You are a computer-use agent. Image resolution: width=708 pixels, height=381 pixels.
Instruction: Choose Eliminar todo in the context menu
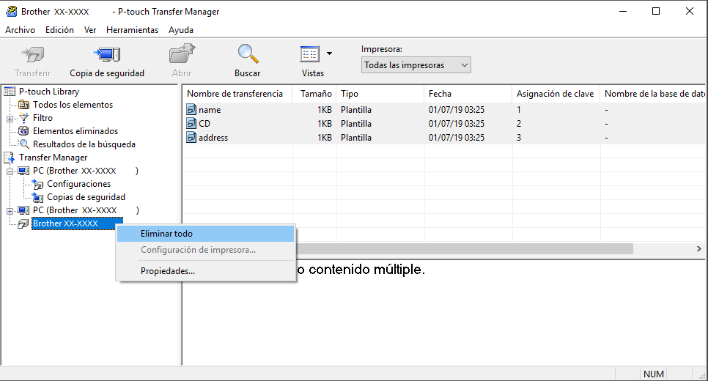point(205,234)
